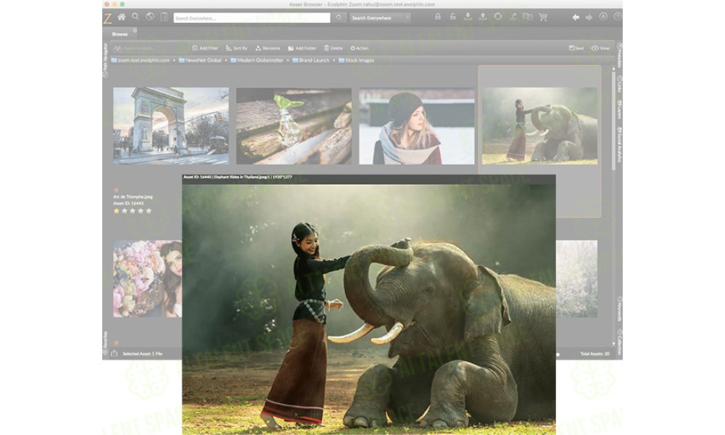Open the shopping cart icon
The height and width of the screenshot is (435, 725).
click(543, 17)
